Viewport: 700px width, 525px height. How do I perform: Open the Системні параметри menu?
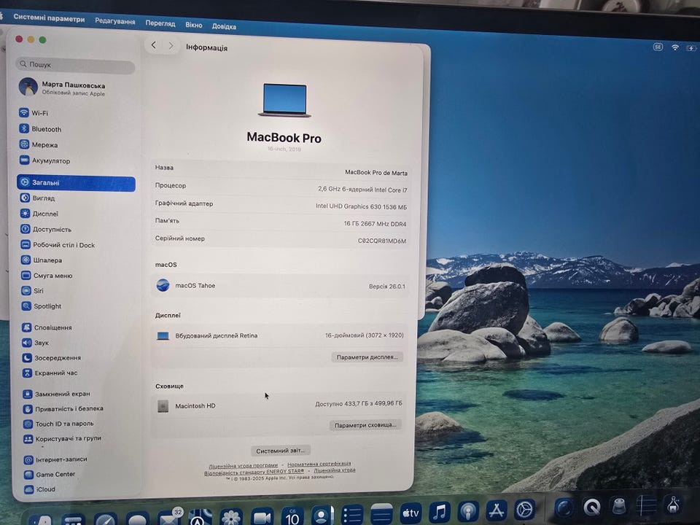point(49,18)
